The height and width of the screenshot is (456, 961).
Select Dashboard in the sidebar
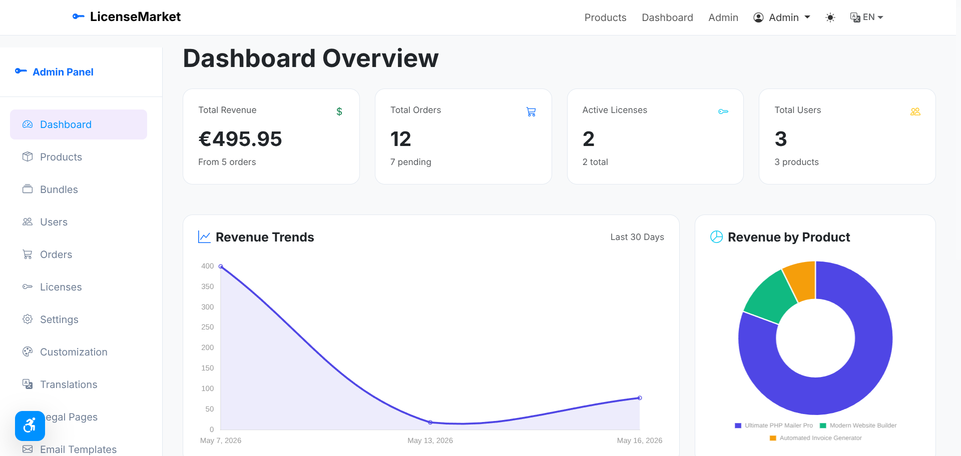click(x=79, y=124)
